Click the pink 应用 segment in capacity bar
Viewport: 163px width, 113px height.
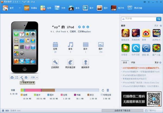[x=33, y=90]
